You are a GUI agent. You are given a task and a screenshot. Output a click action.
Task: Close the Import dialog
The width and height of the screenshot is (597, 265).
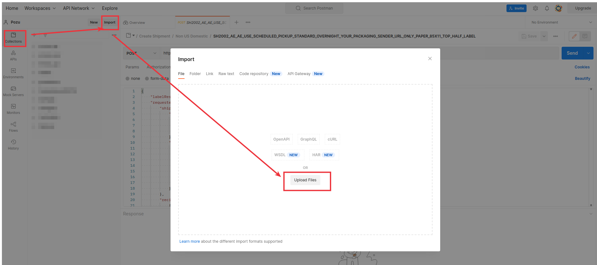[430, 59]
